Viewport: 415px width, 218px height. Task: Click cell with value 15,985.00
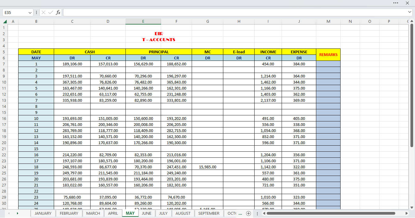tap(207, 167)
